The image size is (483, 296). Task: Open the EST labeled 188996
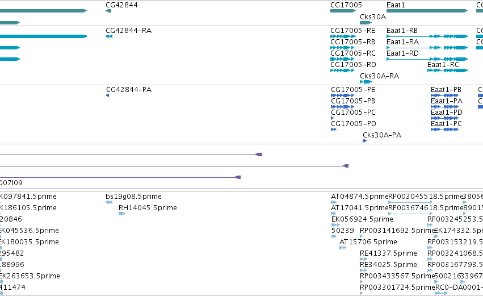(x=12, y=265)
